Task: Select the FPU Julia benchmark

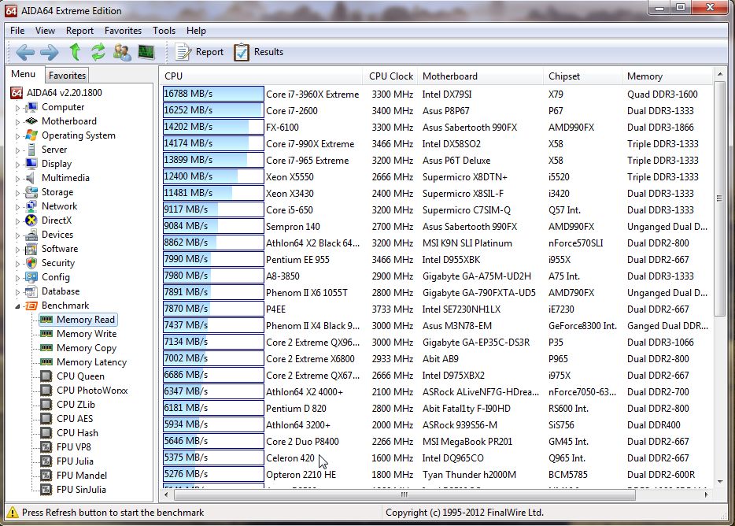Action: (x=75, y=461)
